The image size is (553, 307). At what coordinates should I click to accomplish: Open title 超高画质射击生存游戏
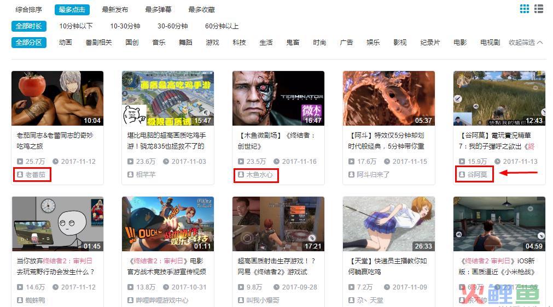[277, 267]
